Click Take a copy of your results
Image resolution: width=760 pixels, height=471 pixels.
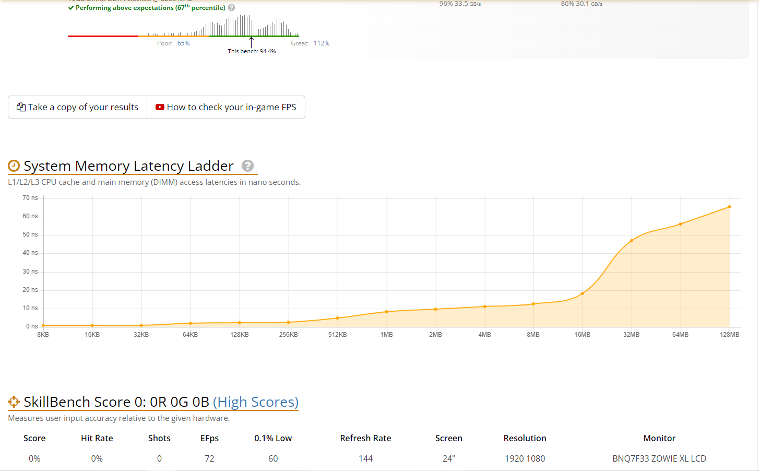tap(78, 107)
